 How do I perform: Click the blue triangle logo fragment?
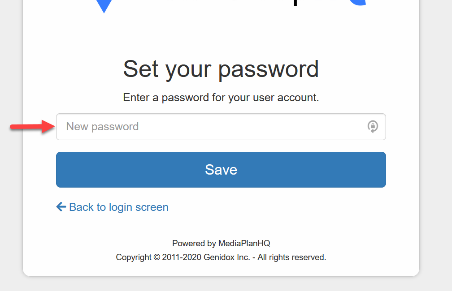pyautogui.click(x=104, y=5)
